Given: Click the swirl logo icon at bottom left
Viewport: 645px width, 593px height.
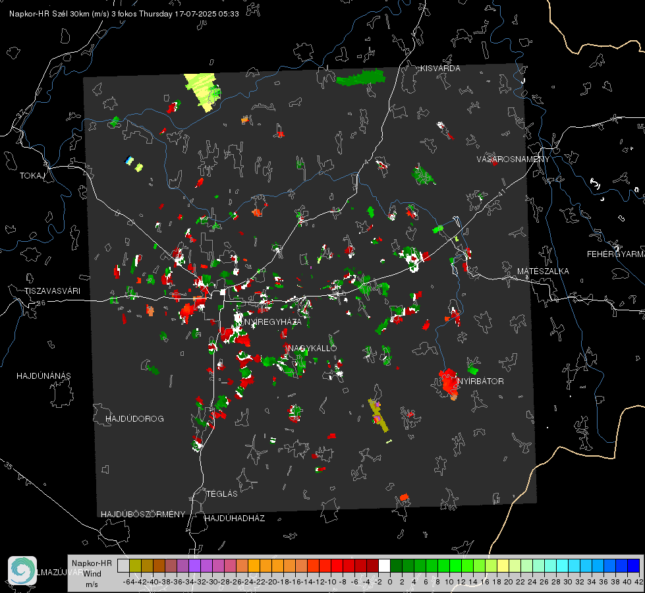Looking at the screenshot, I should 22,571.
